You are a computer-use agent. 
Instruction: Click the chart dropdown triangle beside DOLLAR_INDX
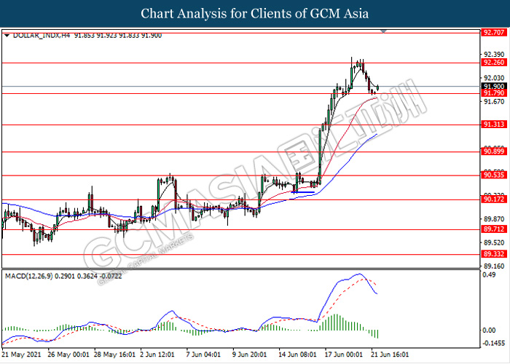pos(7,36)
